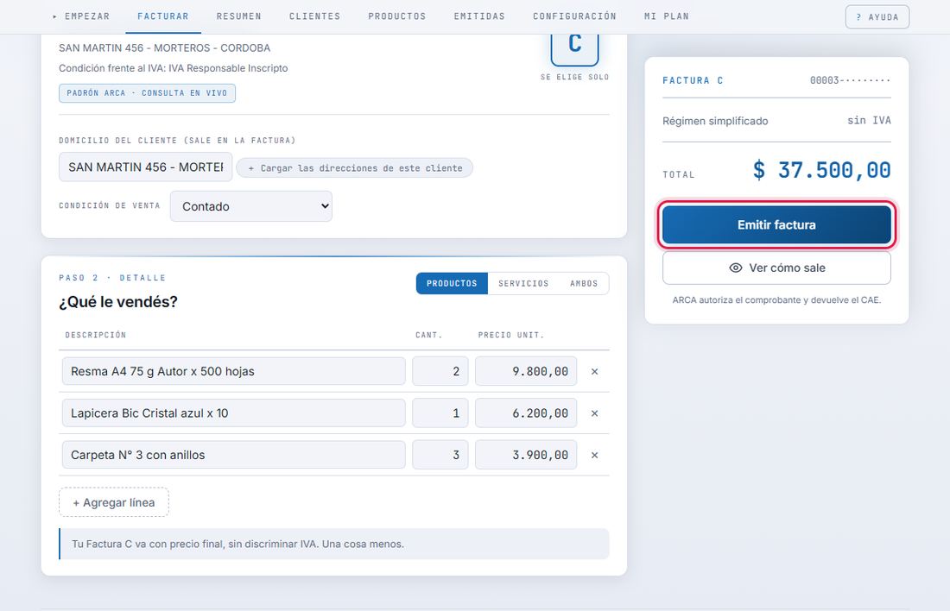Open the Configuración tab

click(x=574, y=16)
